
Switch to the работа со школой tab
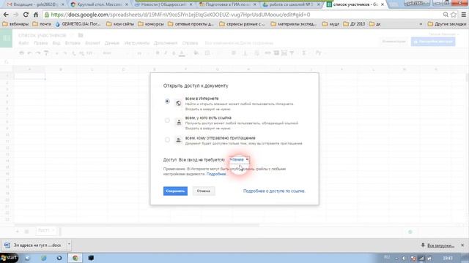[290, 4]
